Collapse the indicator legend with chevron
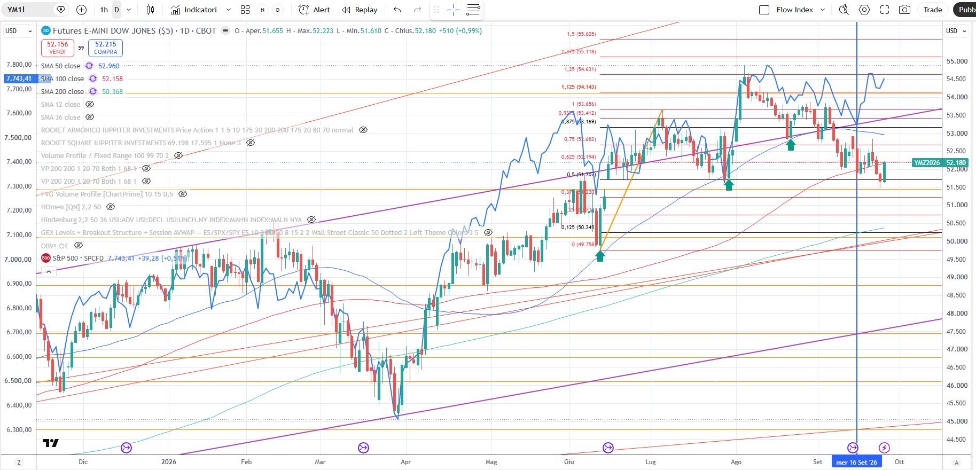Viewport: 976px width, 470px height. [49, 272]
